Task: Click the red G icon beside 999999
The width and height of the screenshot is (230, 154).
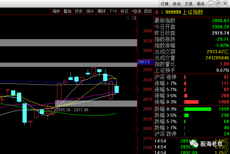Action: pos(157,12)
